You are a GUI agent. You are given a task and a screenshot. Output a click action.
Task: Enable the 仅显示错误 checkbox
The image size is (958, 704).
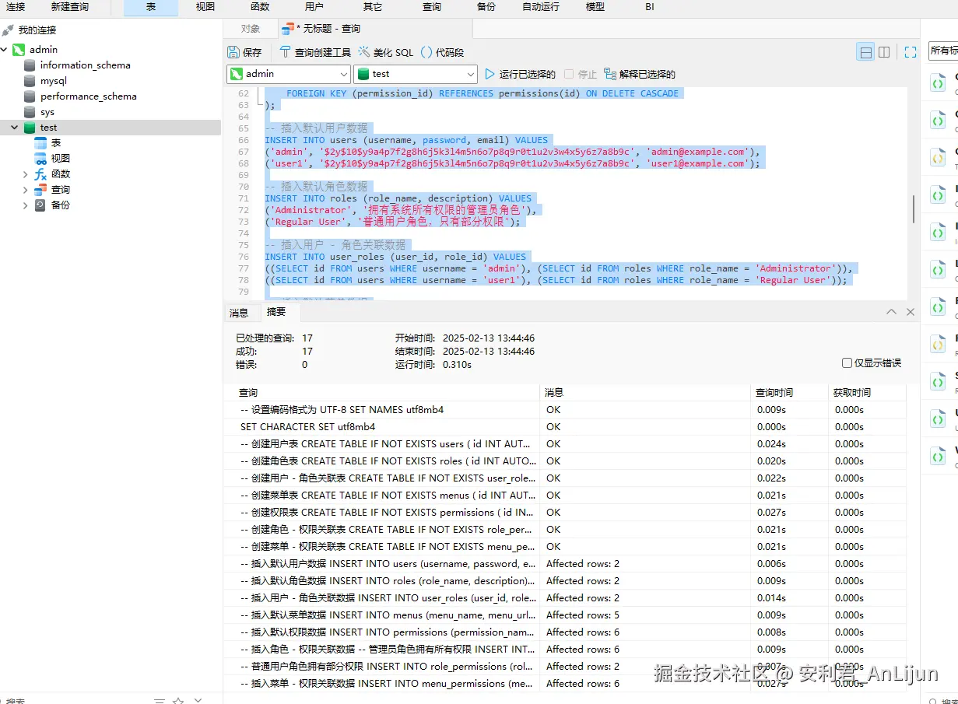click(x=847, y=363)
